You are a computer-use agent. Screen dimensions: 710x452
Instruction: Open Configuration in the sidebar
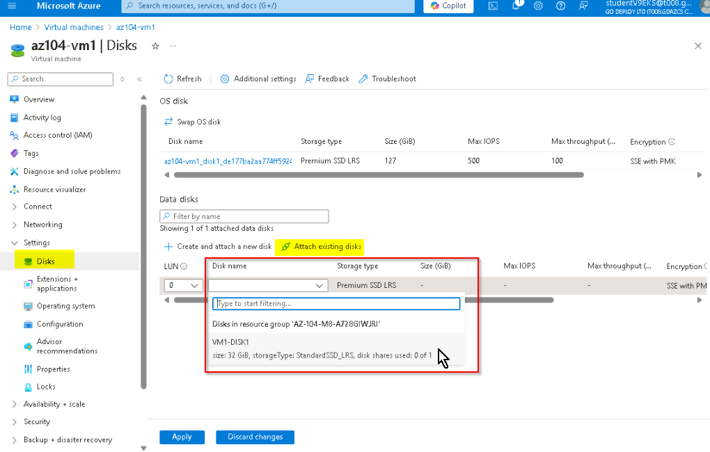[60, 325]
